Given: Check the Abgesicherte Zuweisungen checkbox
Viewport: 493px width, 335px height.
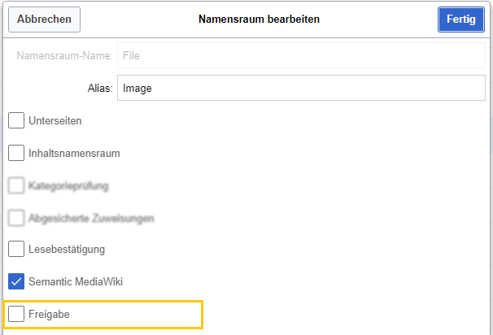Looking at the screenshot, I should pyautogui.click(x=16, y=218).
